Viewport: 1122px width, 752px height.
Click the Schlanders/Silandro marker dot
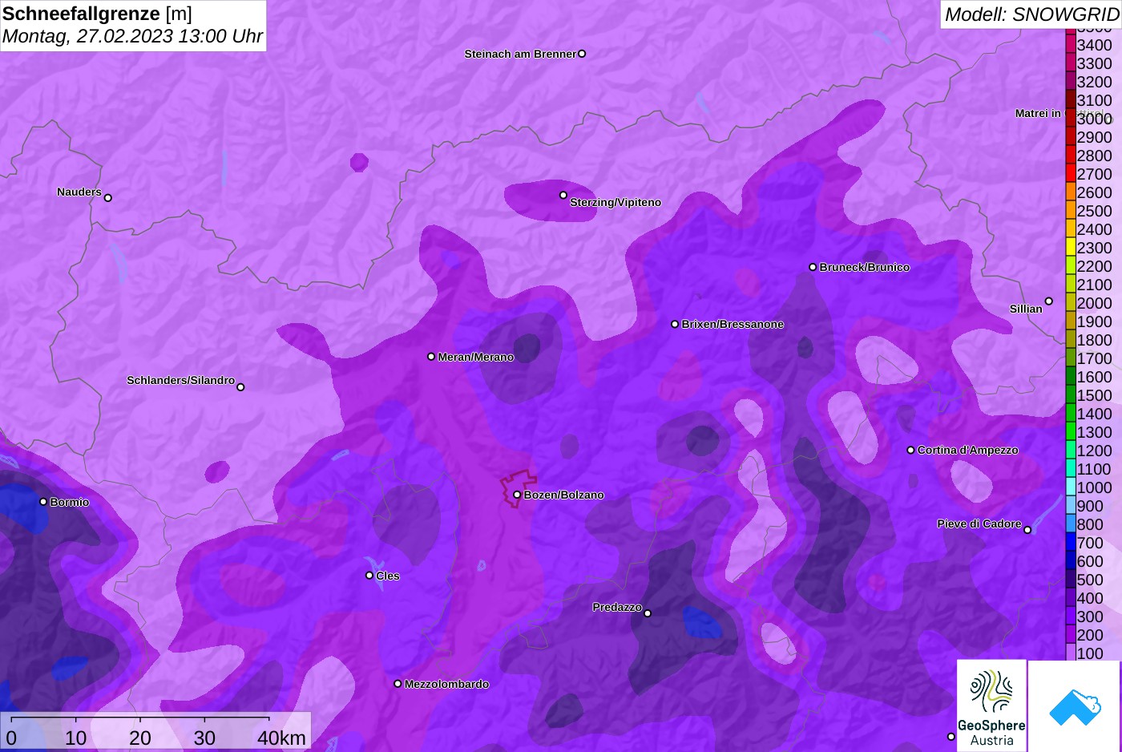(240, 387)
